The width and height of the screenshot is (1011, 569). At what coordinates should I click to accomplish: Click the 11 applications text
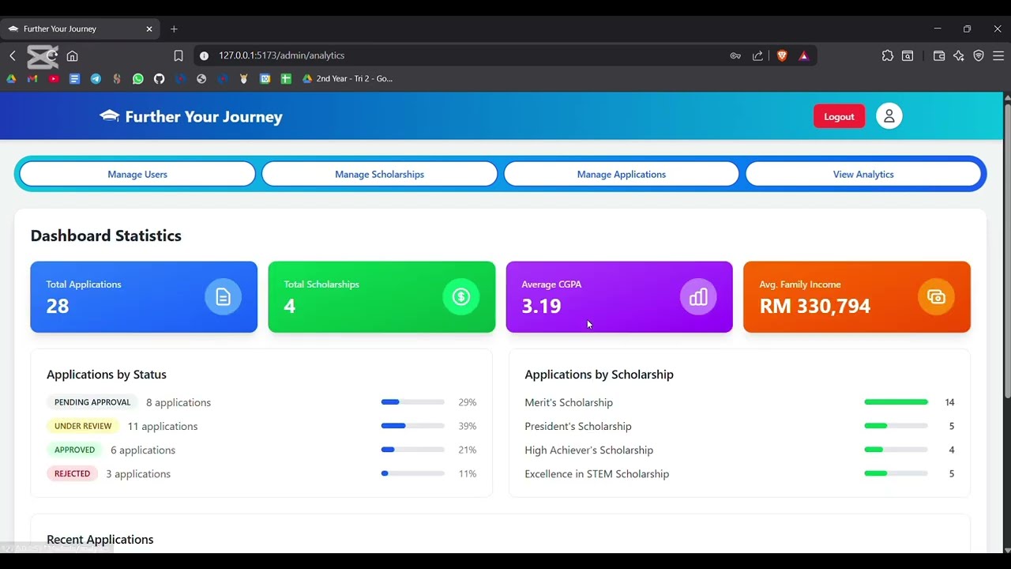(163, 426)
